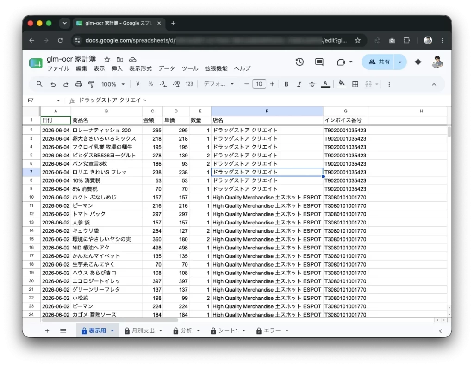Viewport: 474px width, 367px height.
Task: Open the 挿入 menu
Action: pyautogui.click(x=117, y=68)
